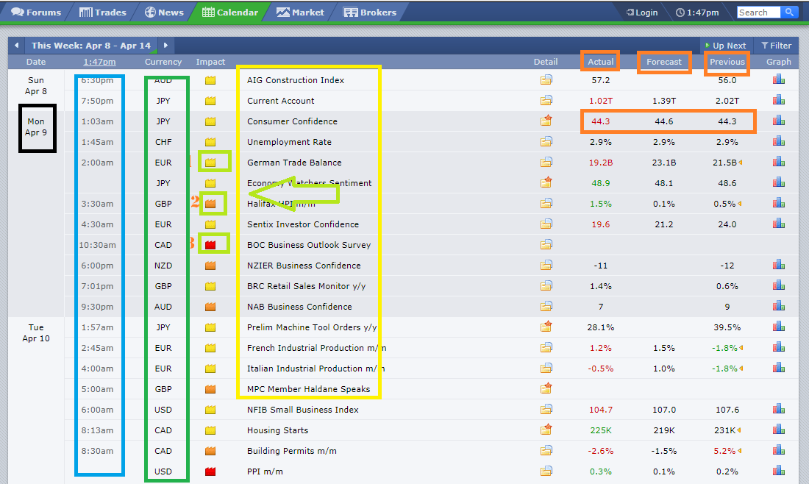Open graph for NAB Business Confidence
Viewport: 809px width, 484px height.
tap(779, 307)
